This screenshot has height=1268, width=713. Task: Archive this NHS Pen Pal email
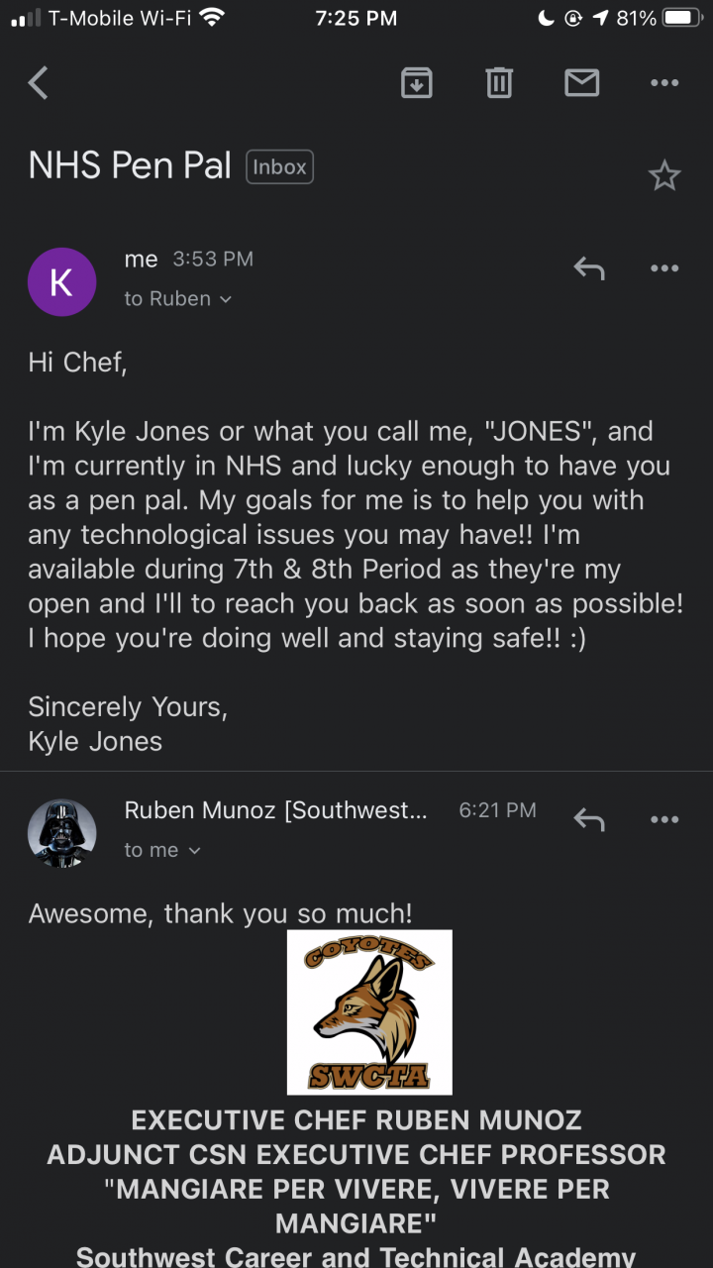[x=417, y=83]
